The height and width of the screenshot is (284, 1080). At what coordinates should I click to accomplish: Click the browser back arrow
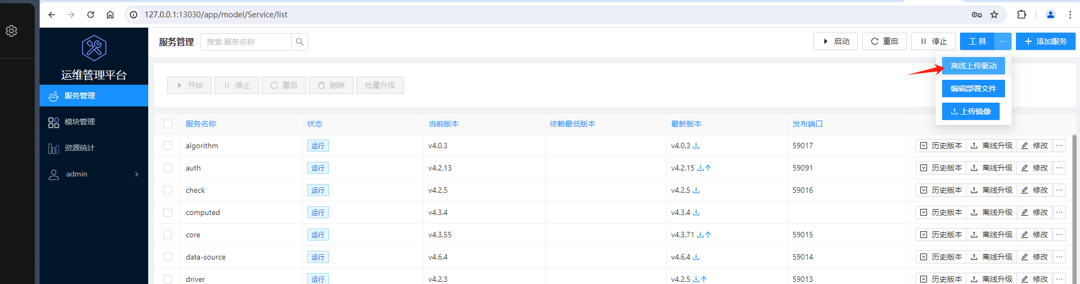coord(52,15)
